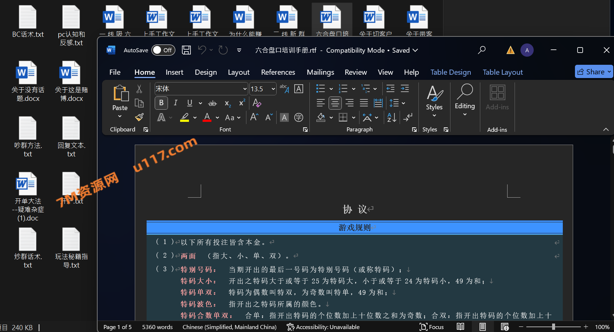
Task: Open the font name dropdown
Action: [245, 89]
